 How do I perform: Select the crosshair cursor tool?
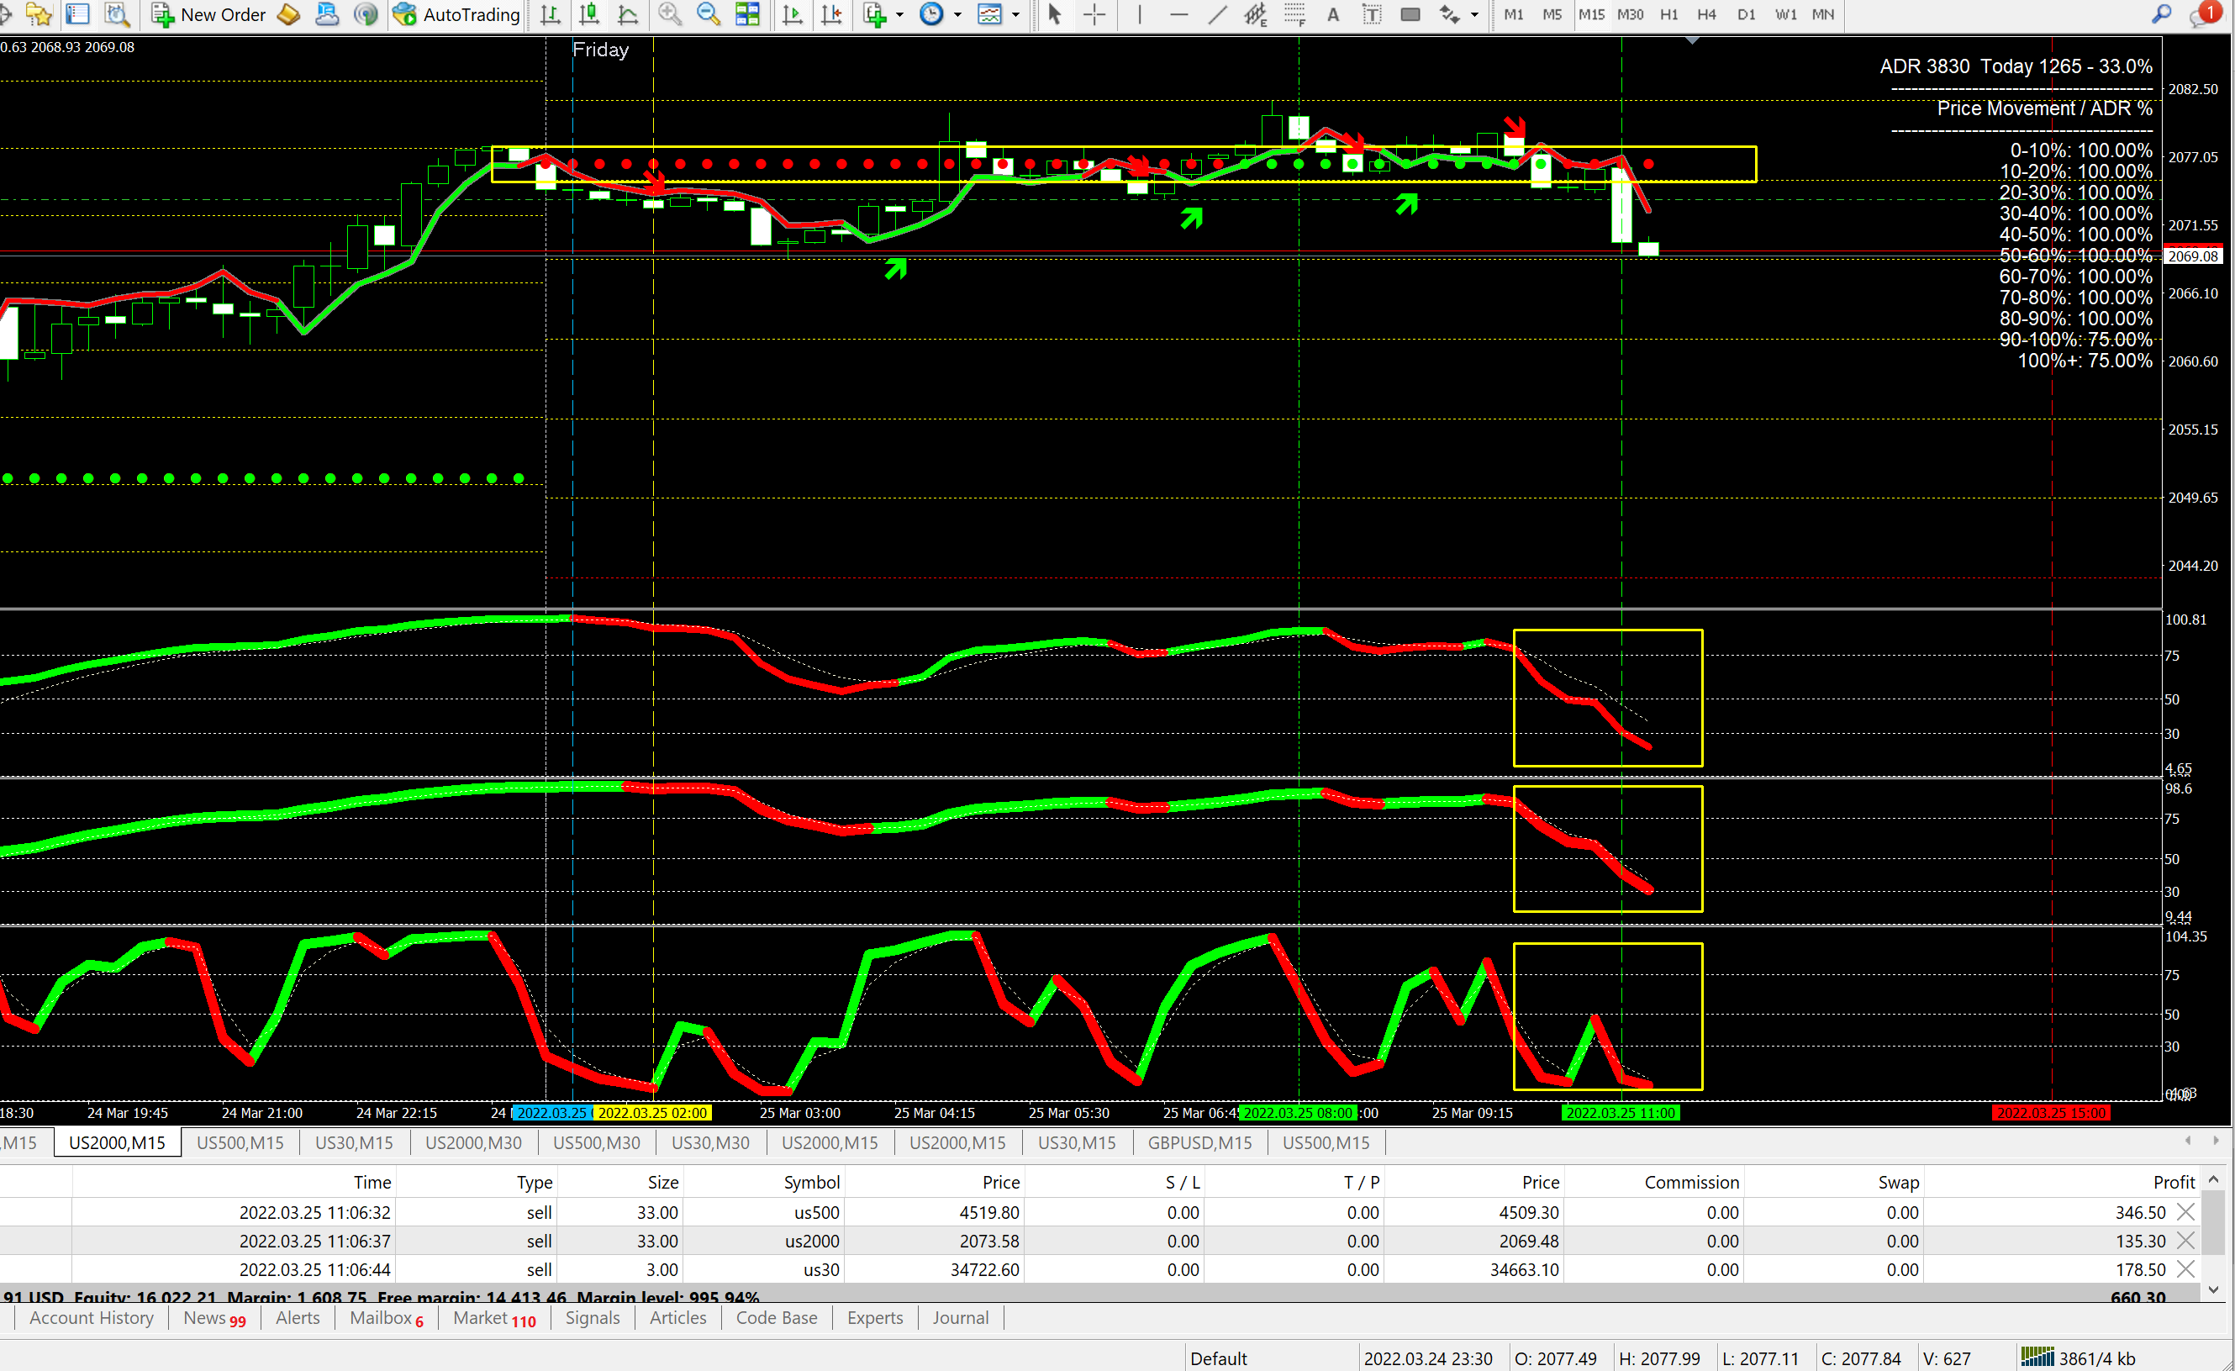tap(1095, 14)
